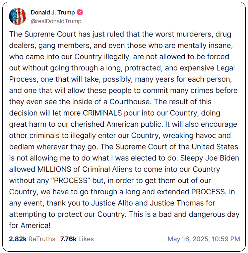Click the May 16, 2025 timestamp
The image size is (248, 253).
pyautogui.click(x=189, y=239)
